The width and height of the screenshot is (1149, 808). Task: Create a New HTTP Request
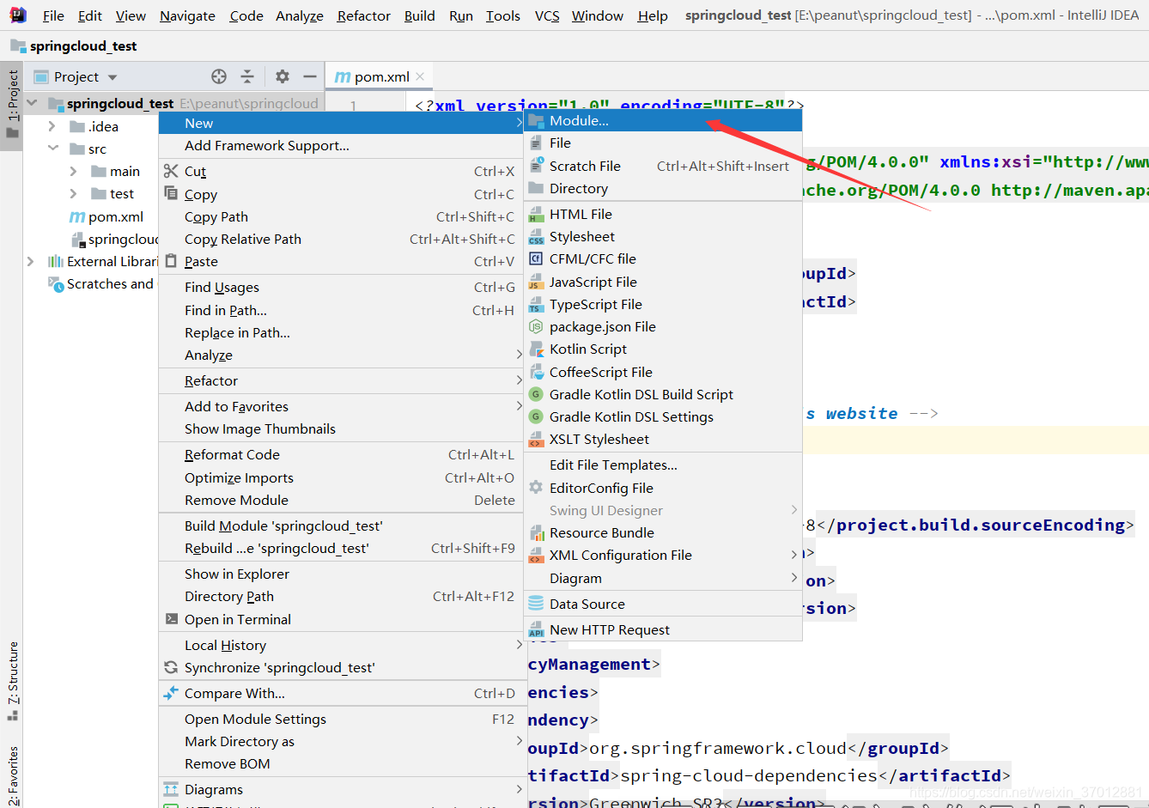coord(663,629)
